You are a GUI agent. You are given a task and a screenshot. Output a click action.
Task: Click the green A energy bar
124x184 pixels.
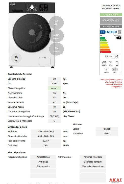tap(103, 38)
